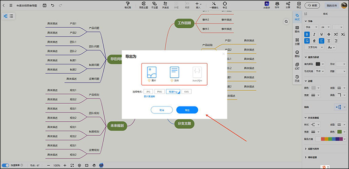The width and height of the screenshot is (349, 169).
Task: Select the PNG export format
Action: coord(160,92)
